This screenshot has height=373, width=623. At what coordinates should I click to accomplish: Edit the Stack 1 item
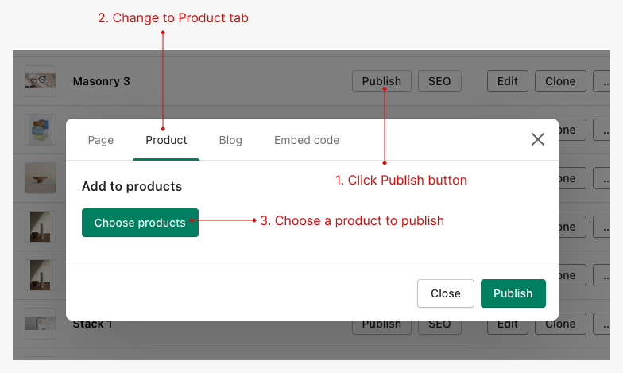[507, 324]
